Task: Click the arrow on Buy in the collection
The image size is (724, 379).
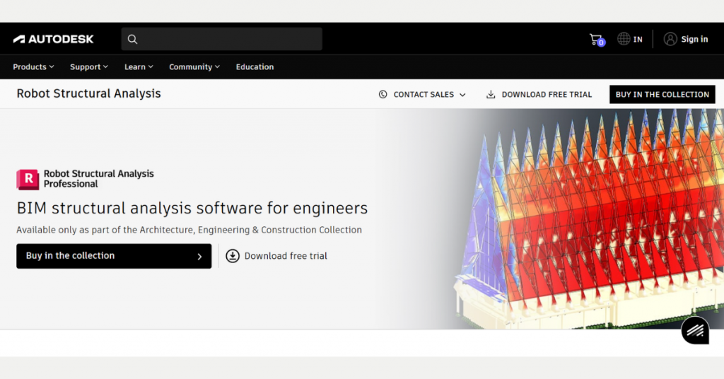Action: point(199,257)
